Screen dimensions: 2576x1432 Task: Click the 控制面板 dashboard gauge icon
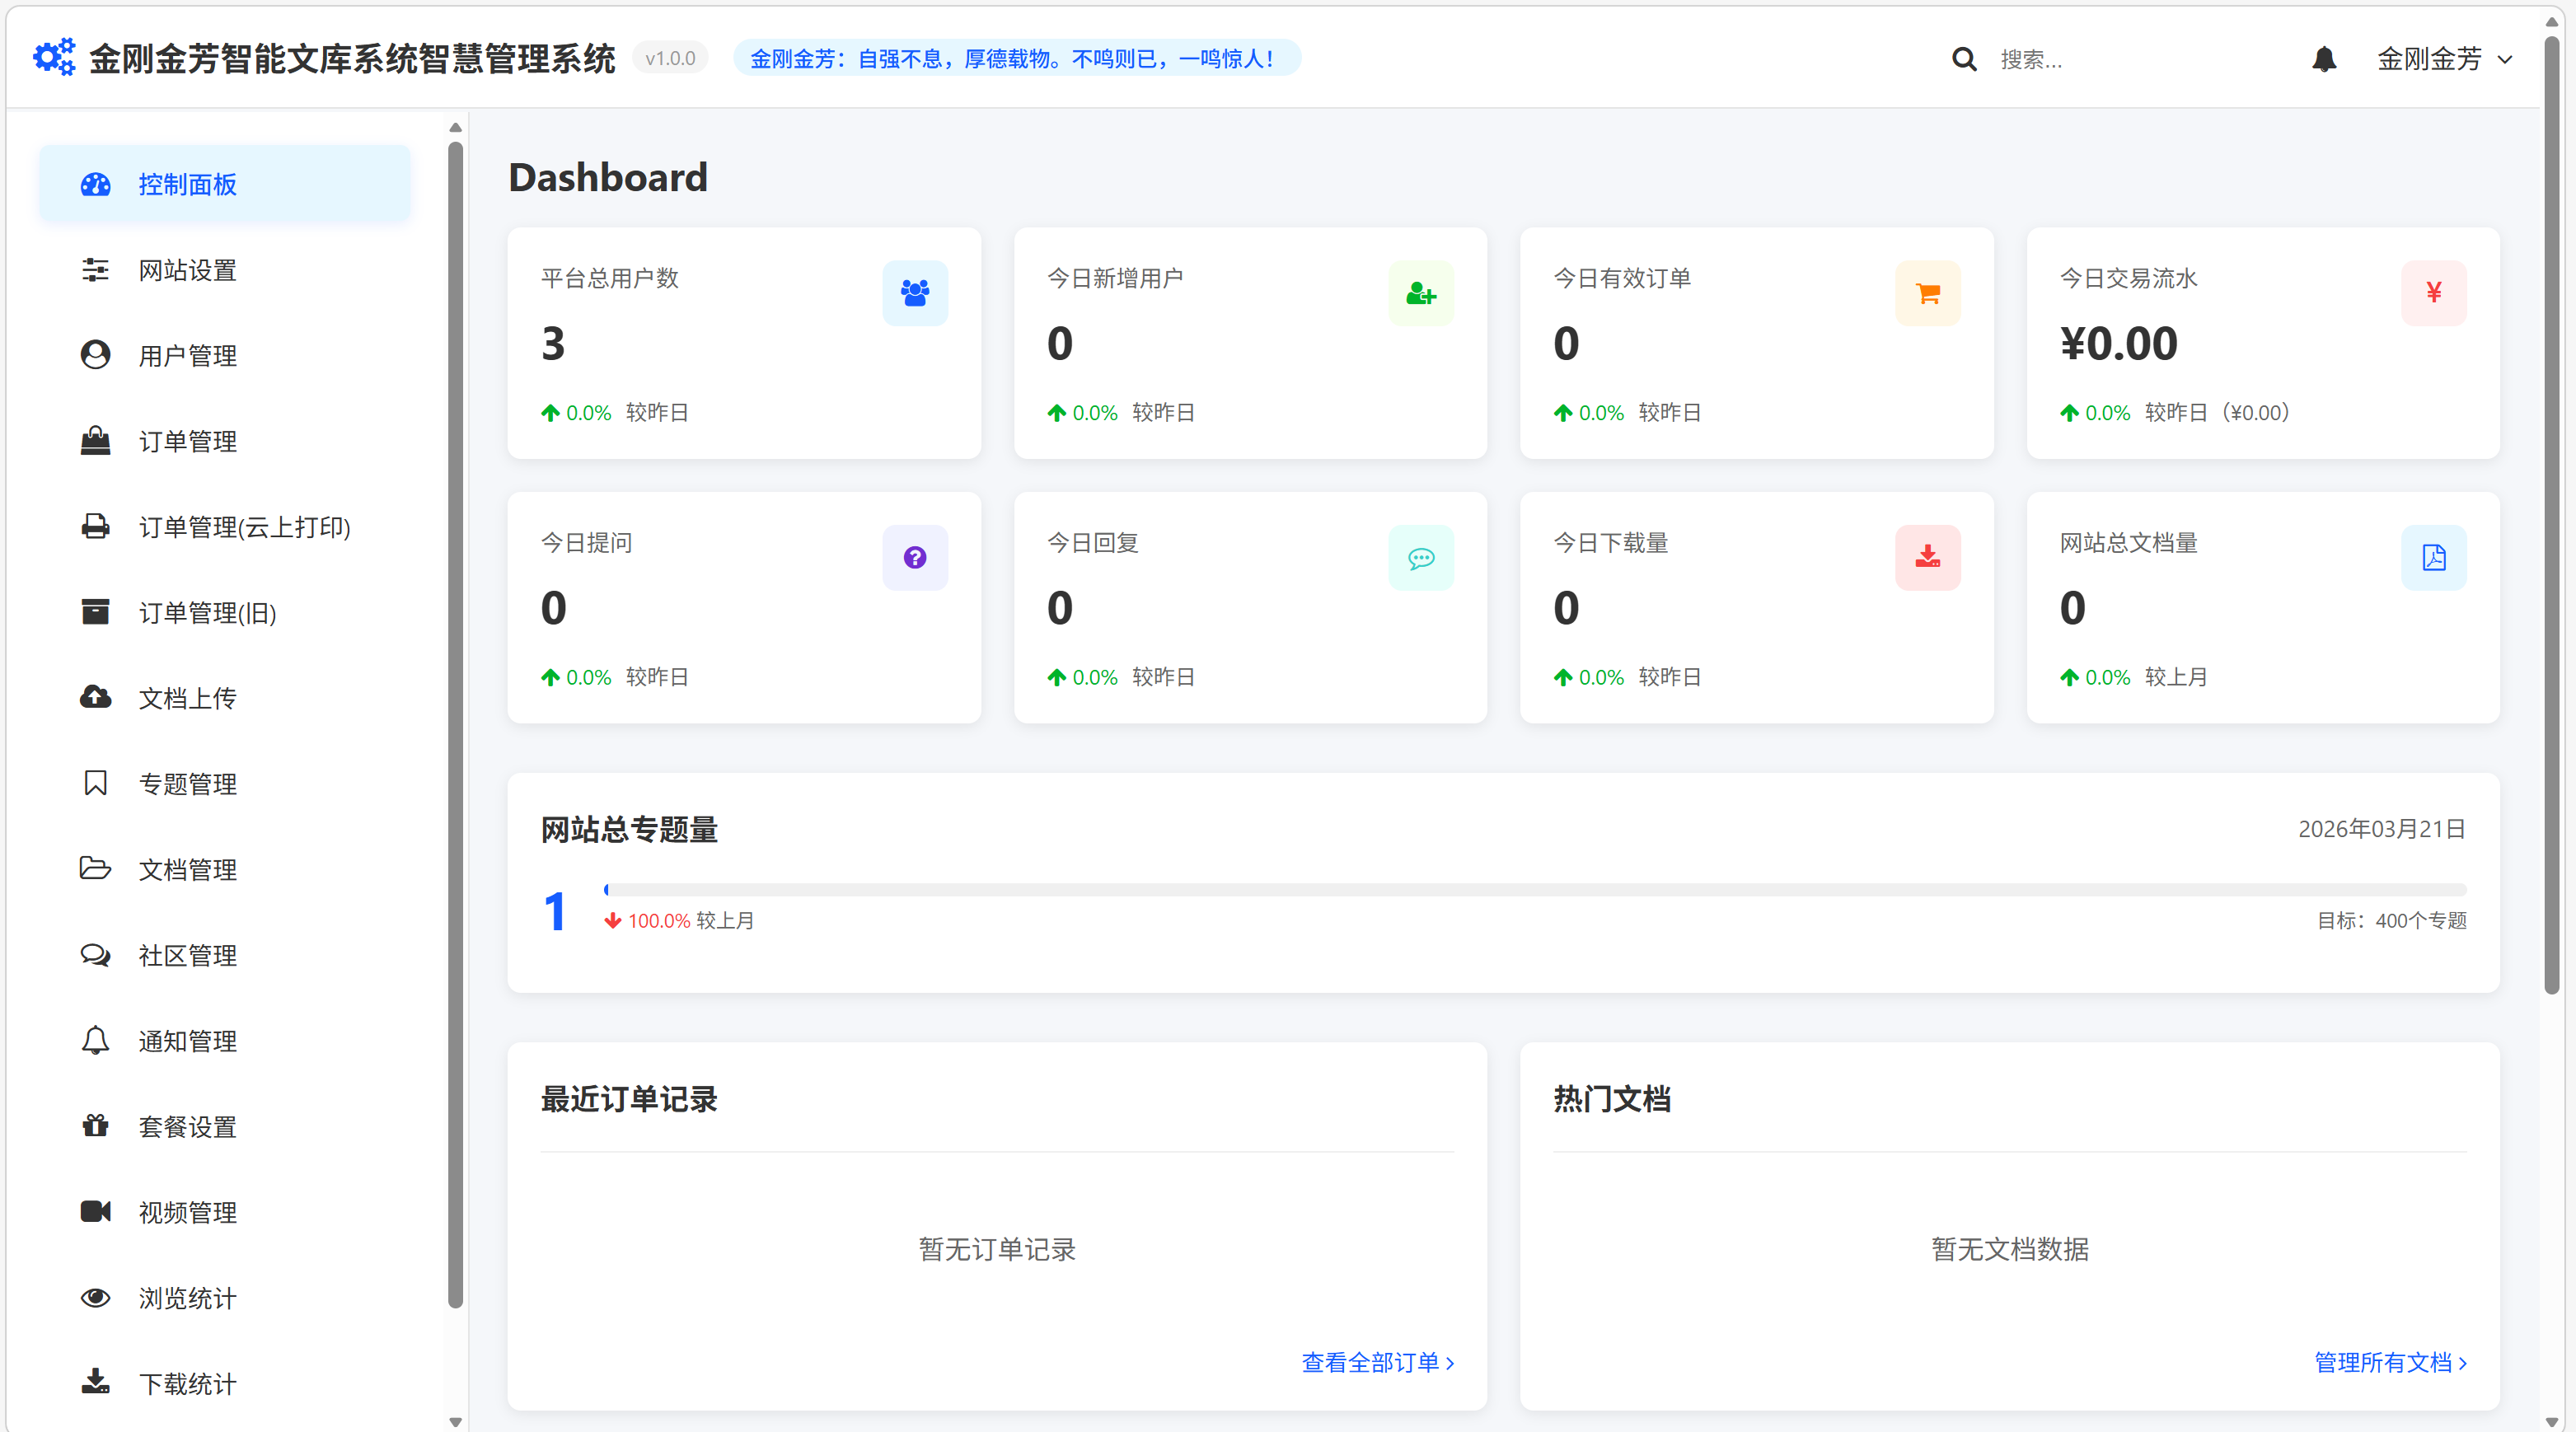95,184
